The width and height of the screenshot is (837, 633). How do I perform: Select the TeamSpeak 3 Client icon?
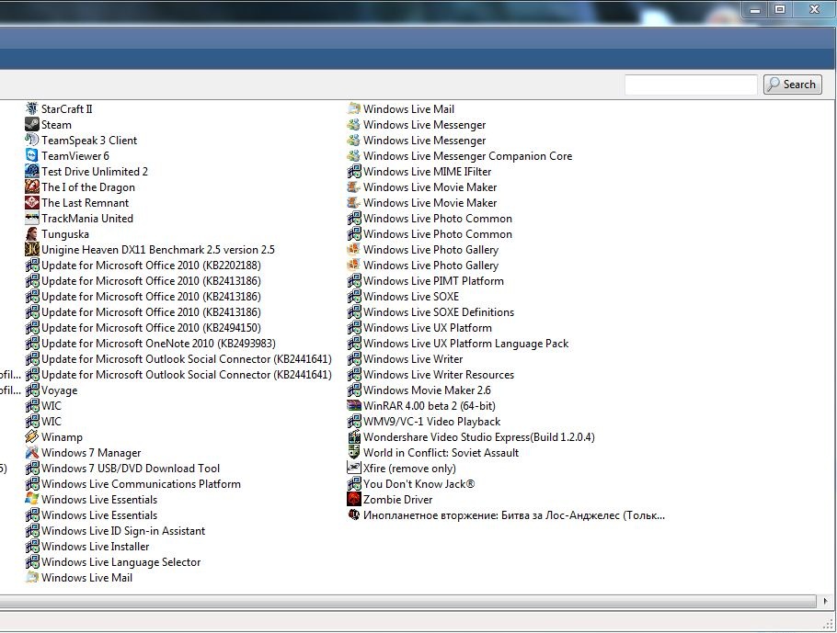pyautogui.click(x=32, y=141)
